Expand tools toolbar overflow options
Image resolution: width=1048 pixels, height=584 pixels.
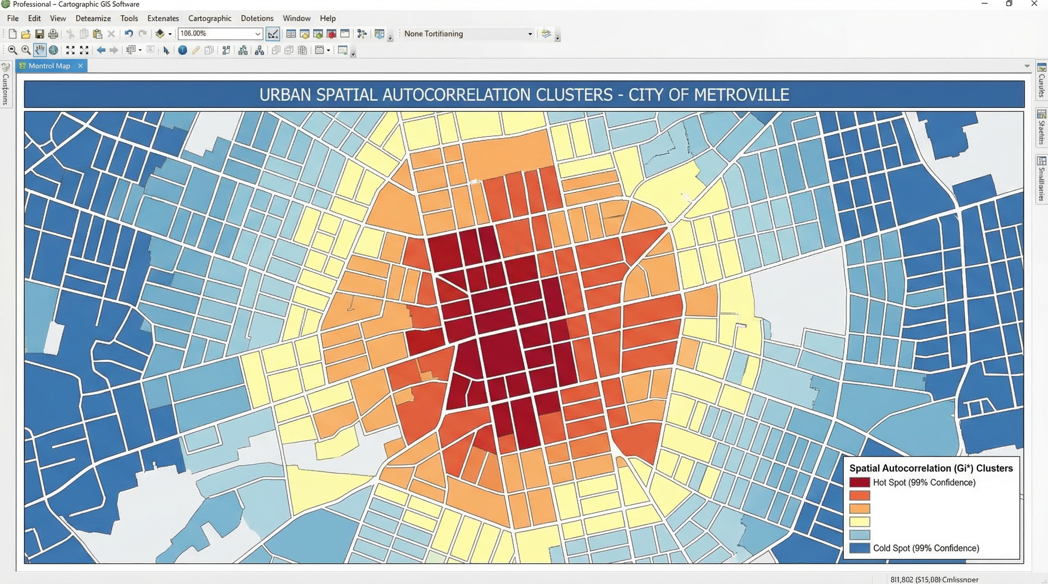[x=353, y=53]
